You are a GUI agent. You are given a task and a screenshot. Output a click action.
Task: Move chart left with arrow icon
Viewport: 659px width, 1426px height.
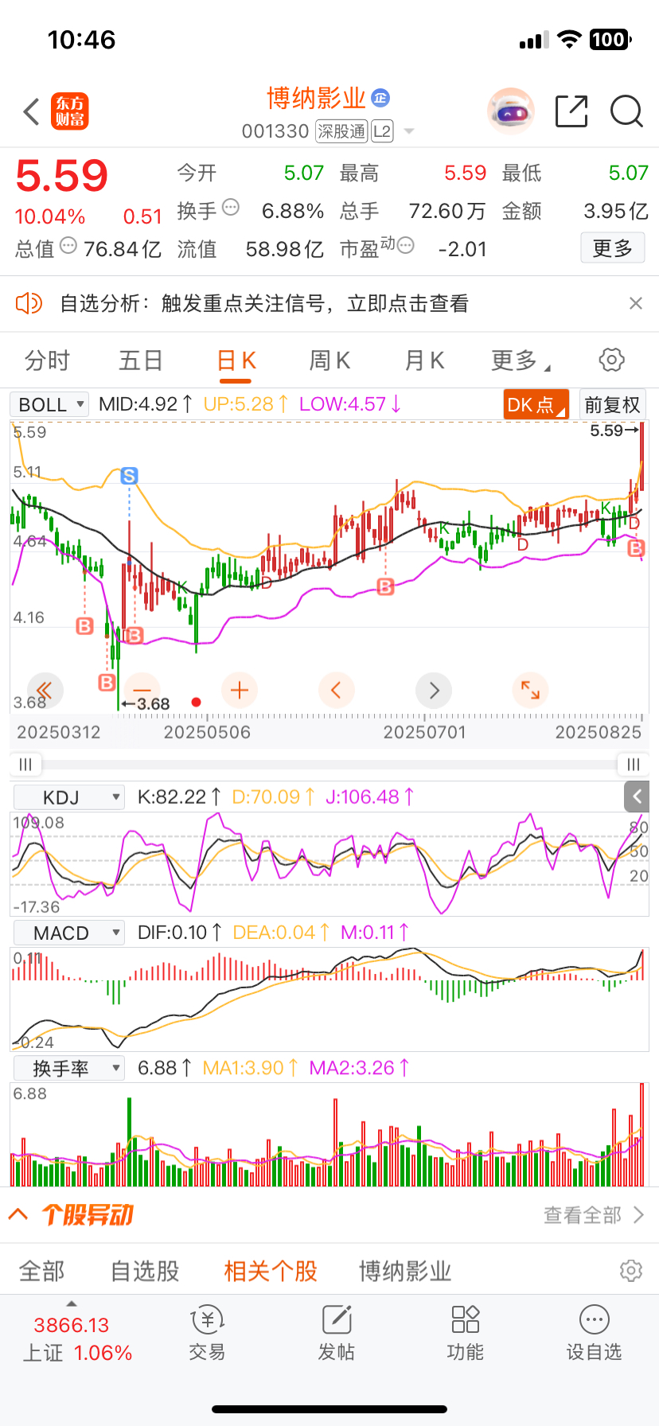pos(336,690)
